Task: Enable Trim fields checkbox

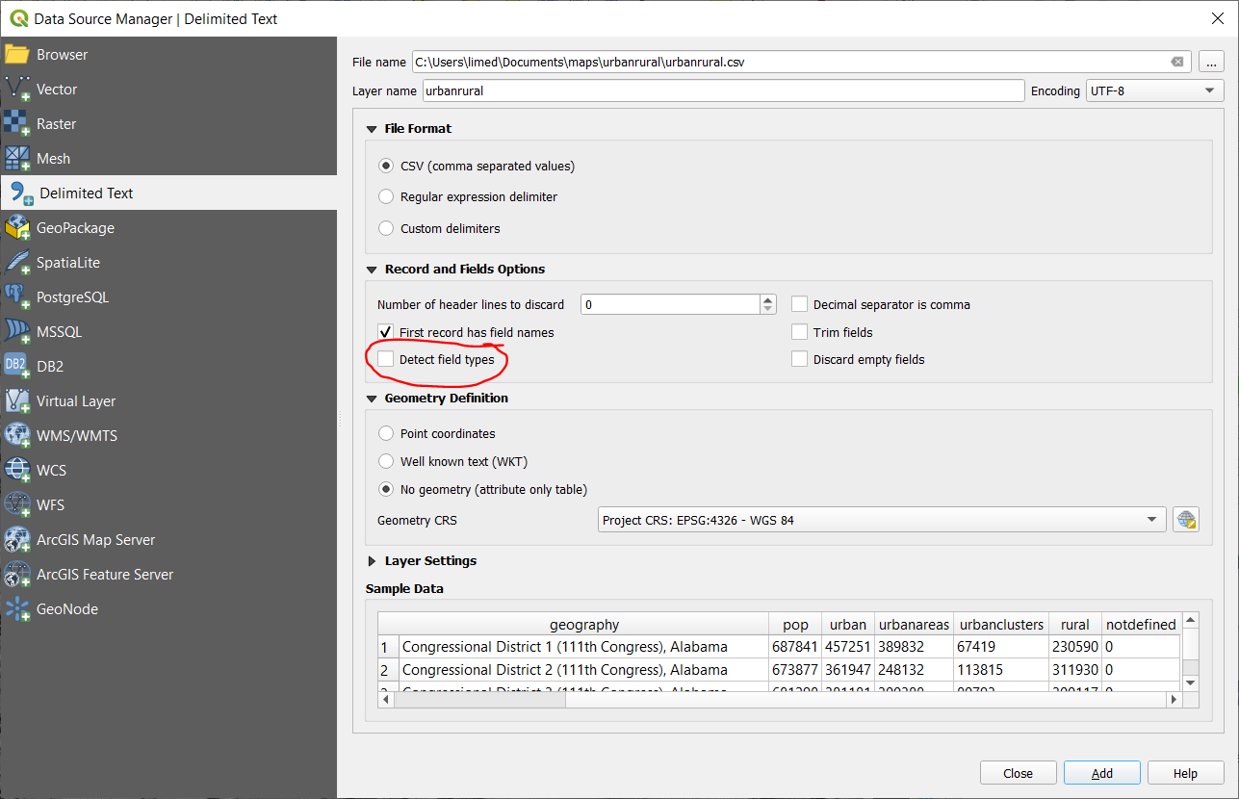Action: (799, 332)
